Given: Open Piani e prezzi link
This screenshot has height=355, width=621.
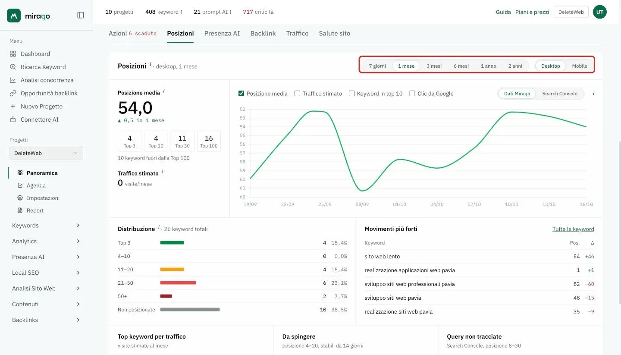Looking at the screenshot, I should point(532,12).
